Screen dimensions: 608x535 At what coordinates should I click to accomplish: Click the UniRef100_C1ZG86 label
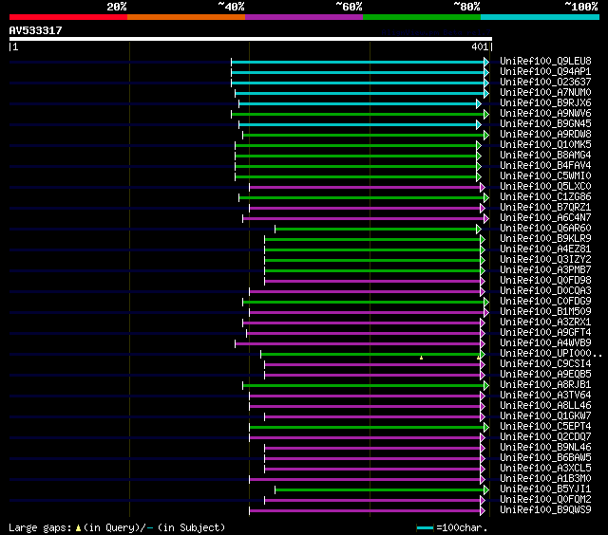point(545,197)
